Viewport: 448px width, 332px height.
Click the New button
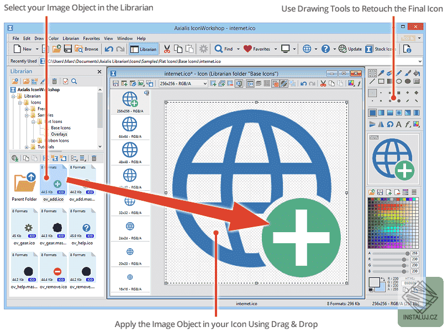(x=23, y=49)
